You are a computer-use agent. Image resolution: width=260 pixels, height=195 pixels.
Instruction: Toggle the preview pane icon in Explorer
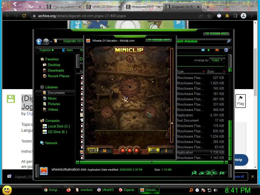[x=217, y=50]
